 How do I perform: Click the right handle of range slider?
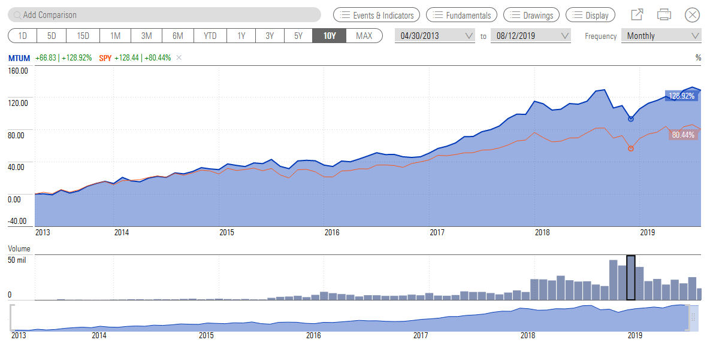click(694, 317)
